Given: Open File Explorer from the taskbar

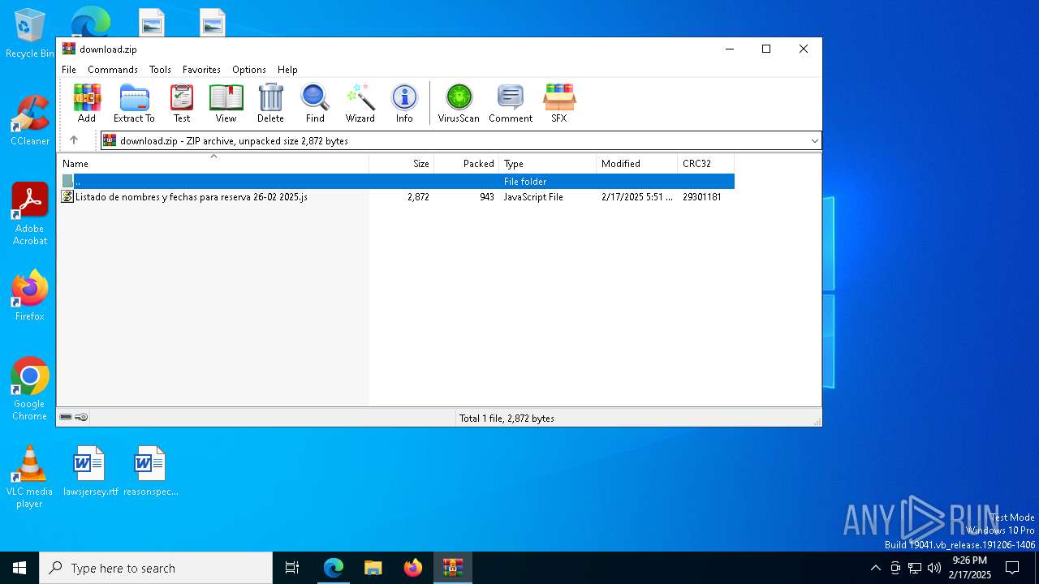Looking at the screenshot, I should tap(373, 568).
